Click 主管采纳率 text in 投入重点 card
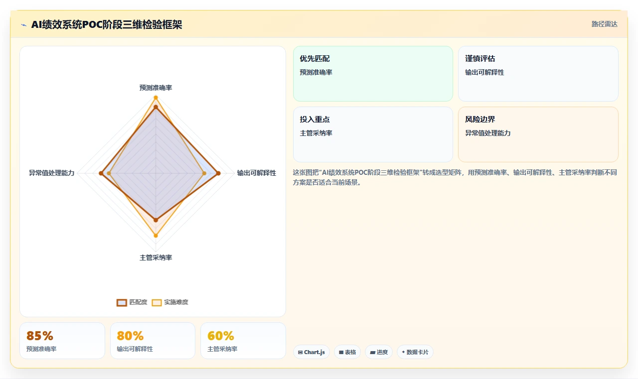The height and width of the screenshot is (379, 638). [x=316, y=133]
